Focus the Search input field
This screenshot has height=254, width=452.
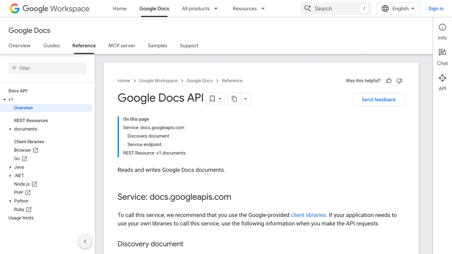[335, 9]
